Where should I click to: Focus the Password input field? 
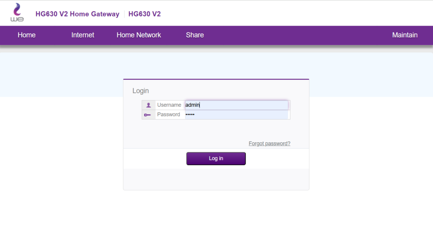pos(236,114)
